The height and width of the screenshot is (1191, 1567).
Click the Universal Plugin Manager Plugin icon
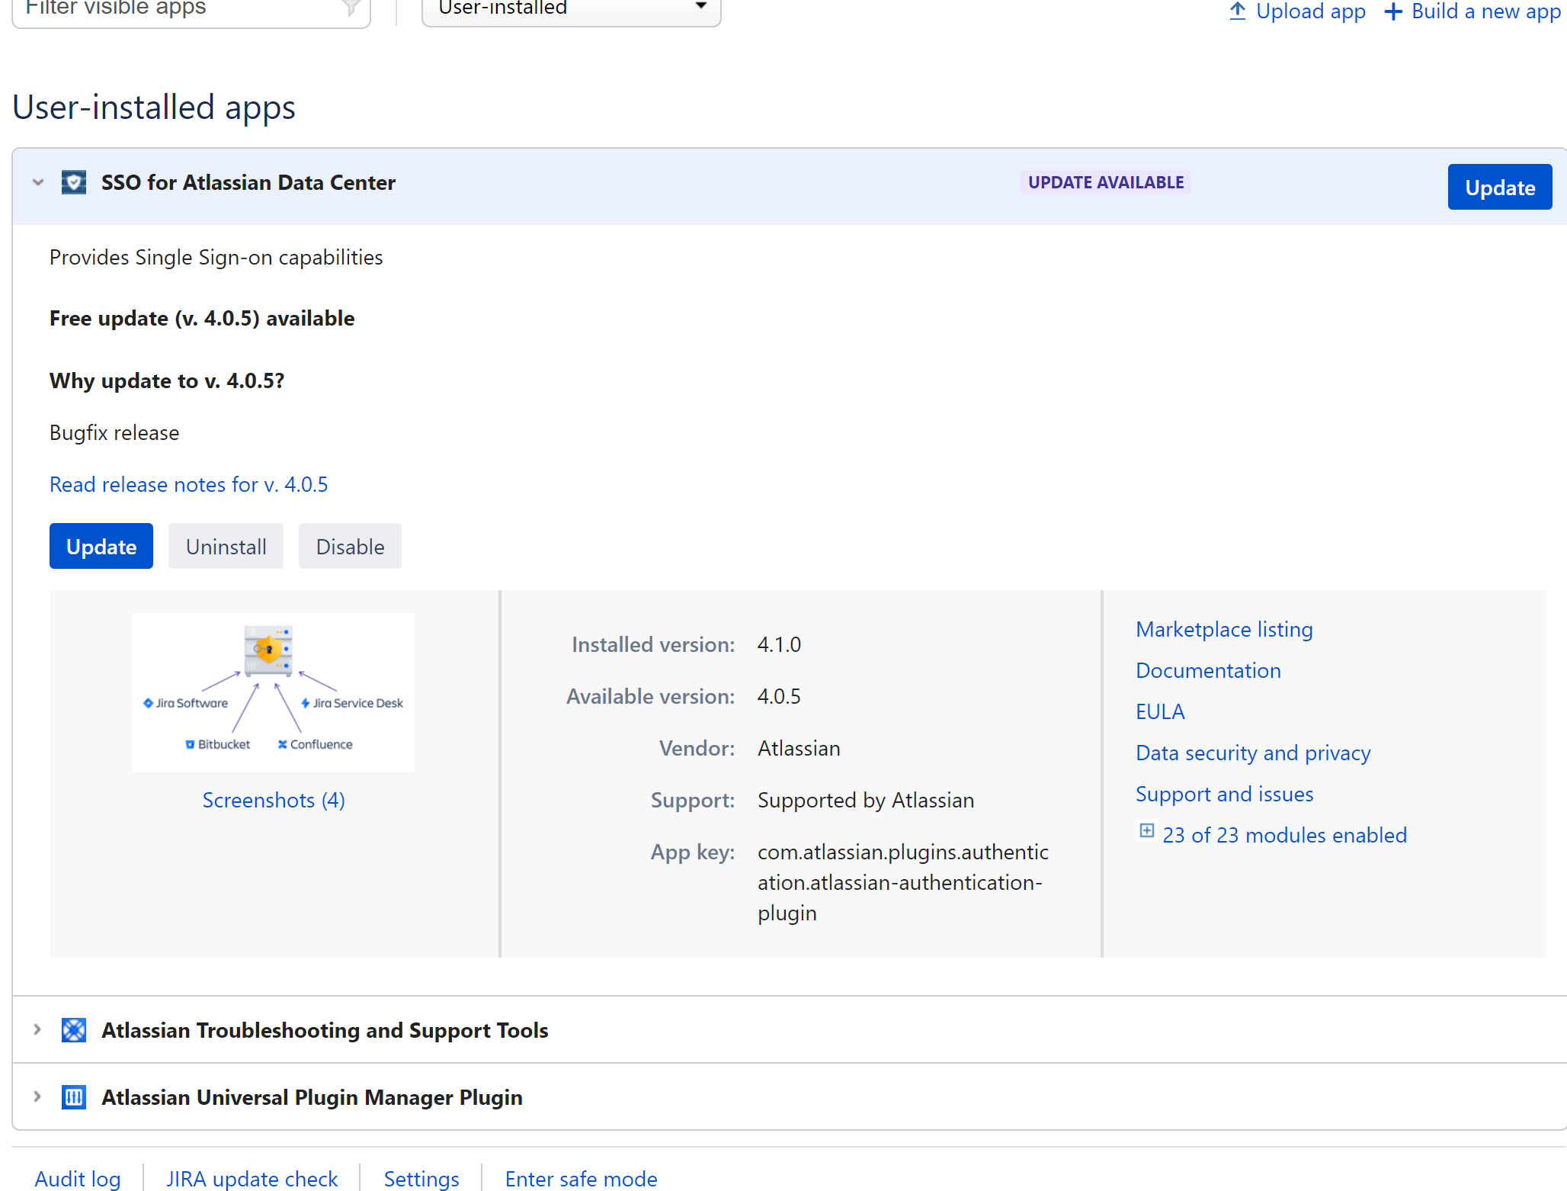coord(74,1097)
